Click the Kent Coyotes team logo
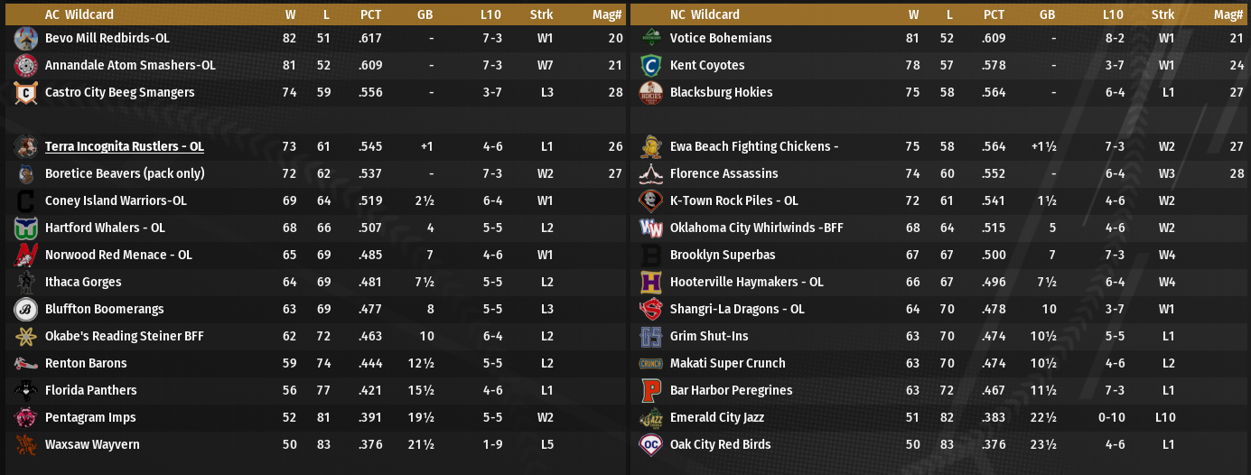The height and width of the screenshot is (475, 1251). click(650, 65)
